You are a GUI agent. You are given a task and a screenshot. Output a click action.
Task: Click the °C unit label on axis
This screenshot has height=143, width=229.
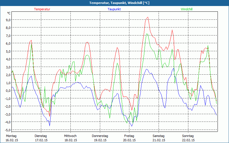[x=9, y=13]
